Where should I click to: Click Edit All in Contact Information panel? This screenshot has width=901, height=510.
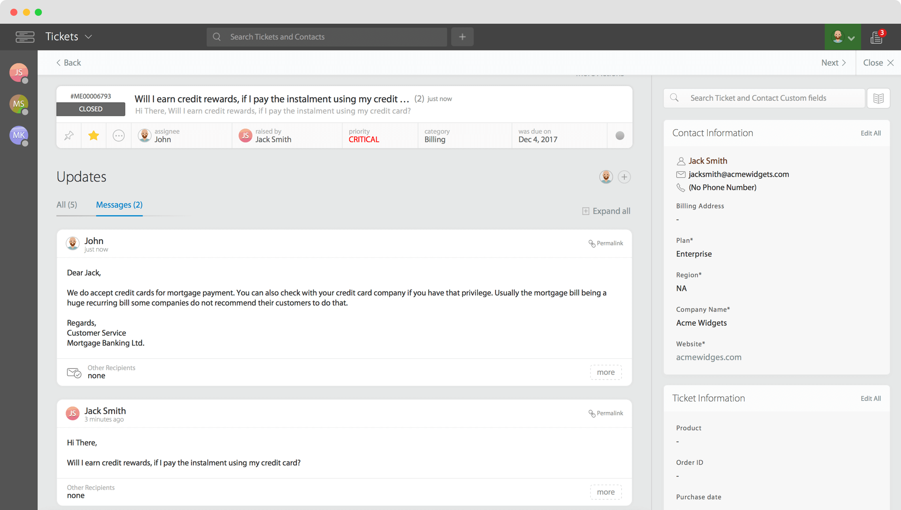871,133
